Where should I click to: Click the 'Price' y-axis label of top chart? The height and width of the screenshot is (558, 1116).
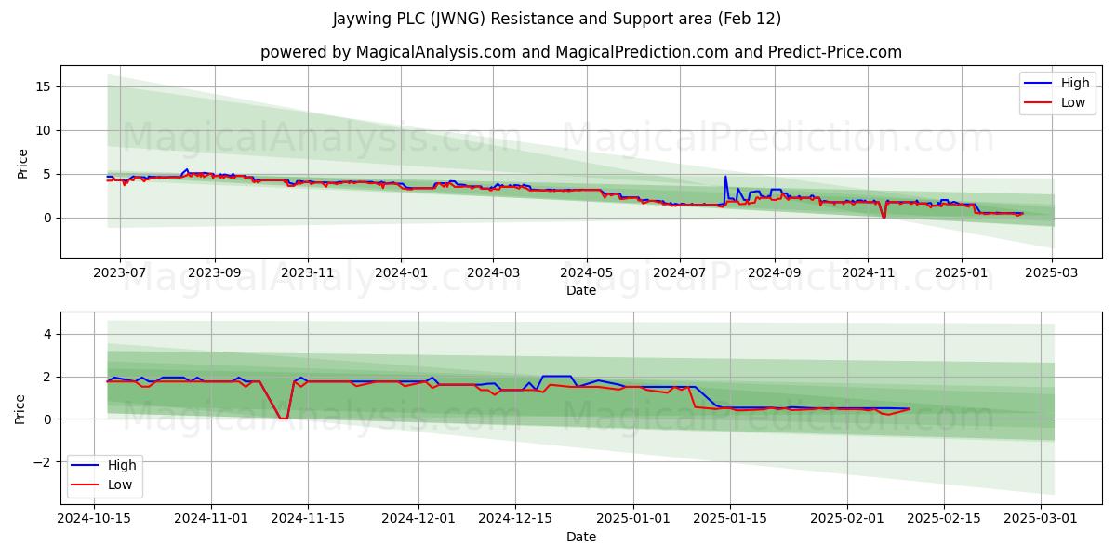[23, 162]
